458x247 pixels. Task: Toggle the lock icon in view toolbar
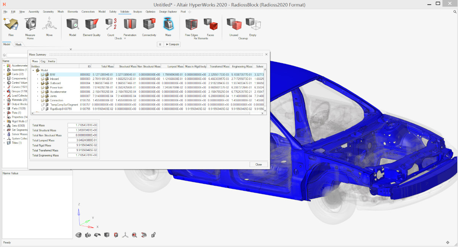(x=153, y=235)
